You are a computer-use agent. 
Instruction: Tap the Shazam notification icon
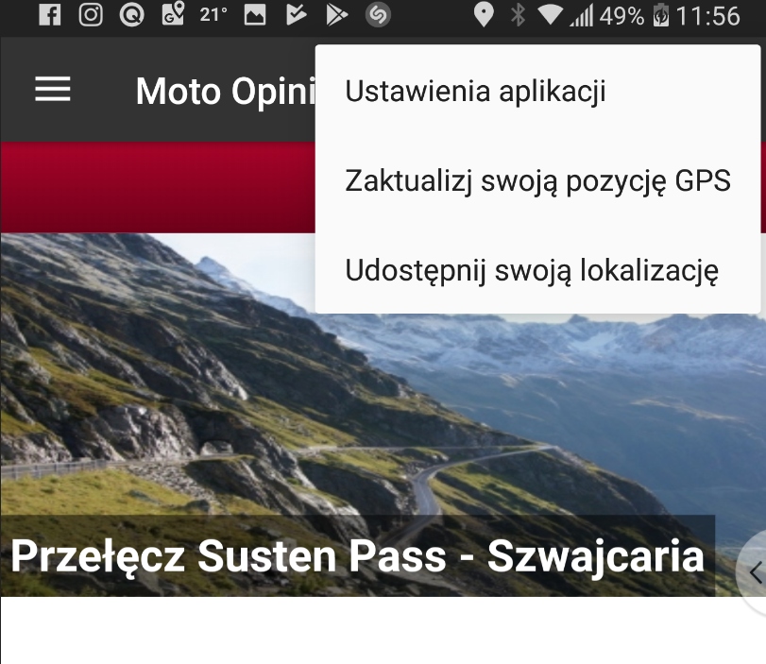[x=378, y=15]
